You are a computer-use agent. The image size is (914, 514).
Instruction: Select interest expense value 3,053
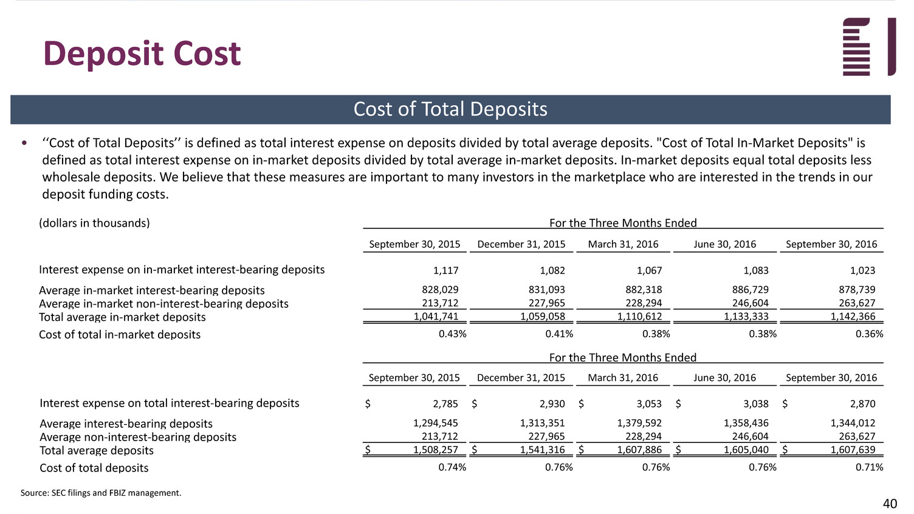[649, 404]
